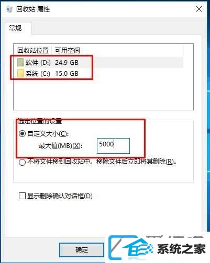Close the 回收站 属性 dialog
Viewport: 210px width, 263px height.
(199, 9)
